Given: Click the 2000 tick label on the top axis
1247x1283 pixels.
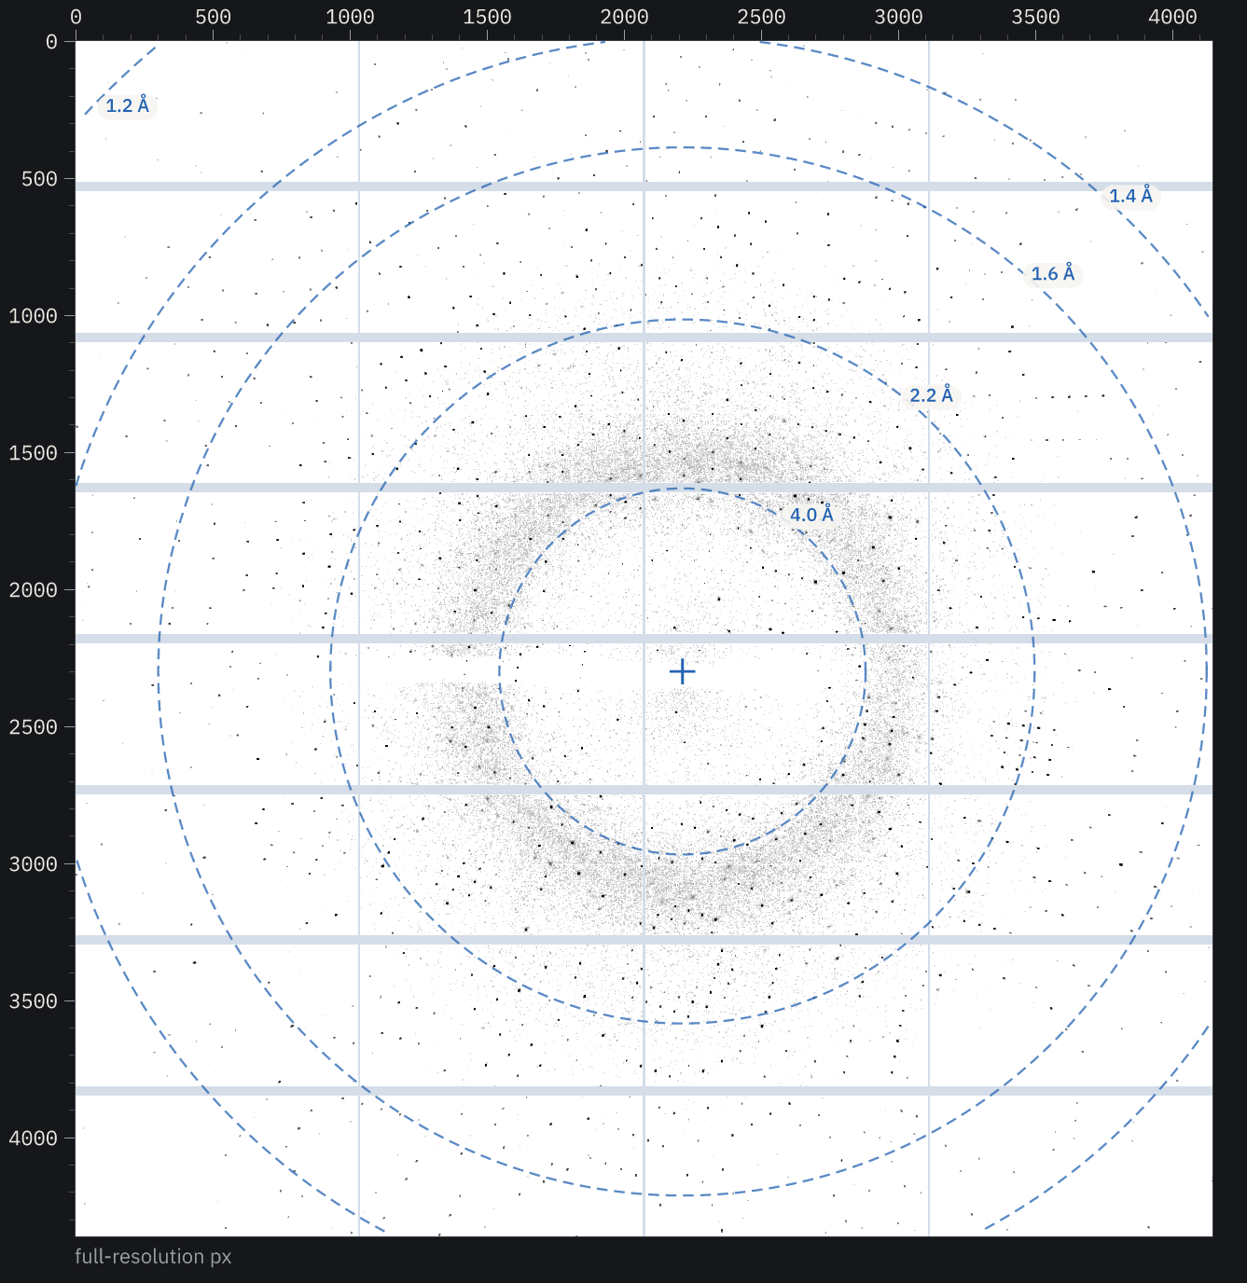Looking at the screenshot, I should (x=624, y=17).
